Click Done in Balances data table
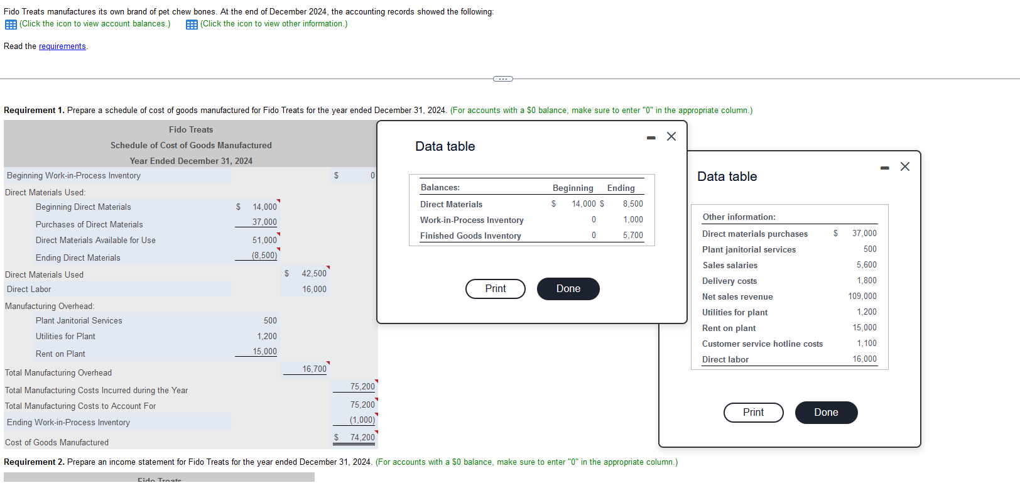Image resolution: width=1020 pixels, height=483 pixels. [x=568, y=289]
